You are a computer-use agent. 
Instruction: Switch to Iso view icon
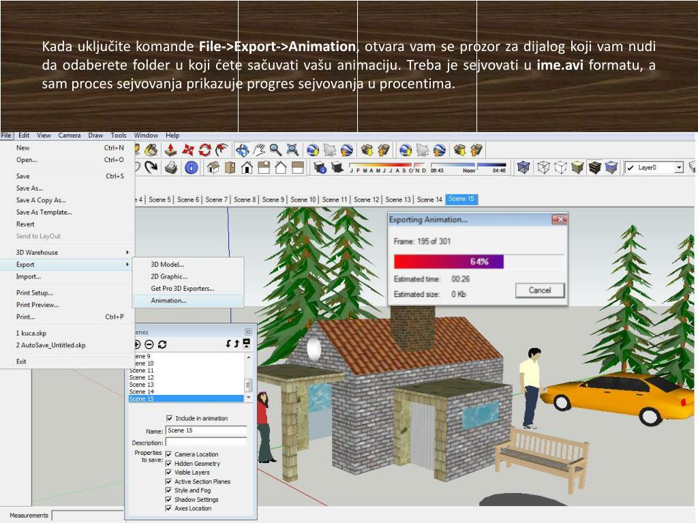pyautogui.click(x=213, y=168)
